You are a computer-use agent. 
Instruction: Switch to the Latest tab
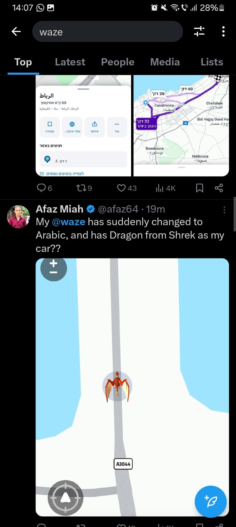click(x=70, y=62)
